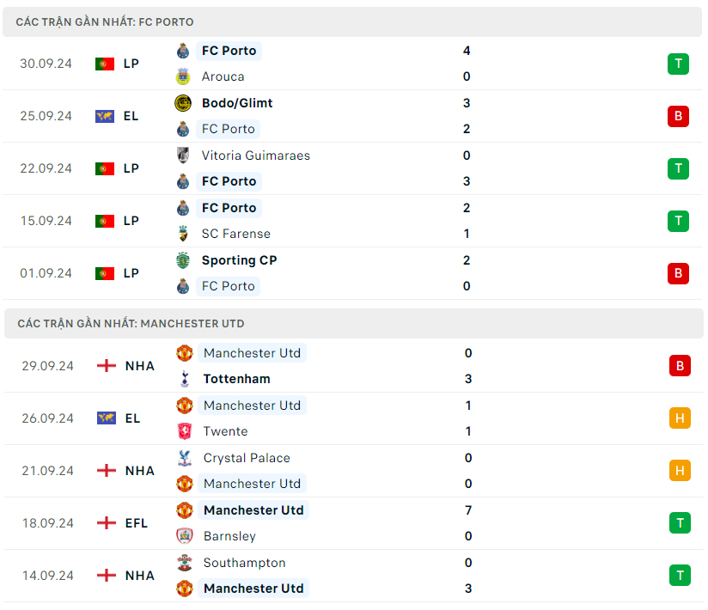Click the red B badge for Bodo/Glimt match

(x=678, y=116)
